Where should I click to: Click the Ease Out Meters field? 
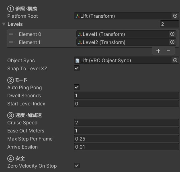point(127,130)
